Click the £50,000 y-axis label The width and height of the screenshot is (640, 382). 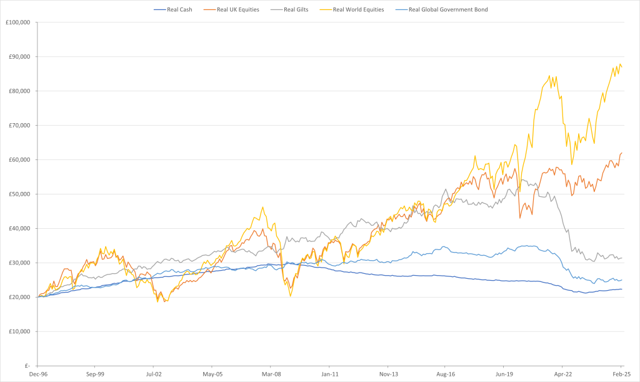[19, 194]
